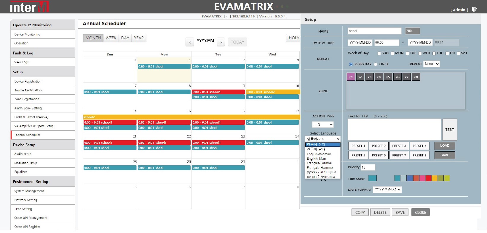
Task: Tick the THU weekday checkbox
Action: (434, 53)
